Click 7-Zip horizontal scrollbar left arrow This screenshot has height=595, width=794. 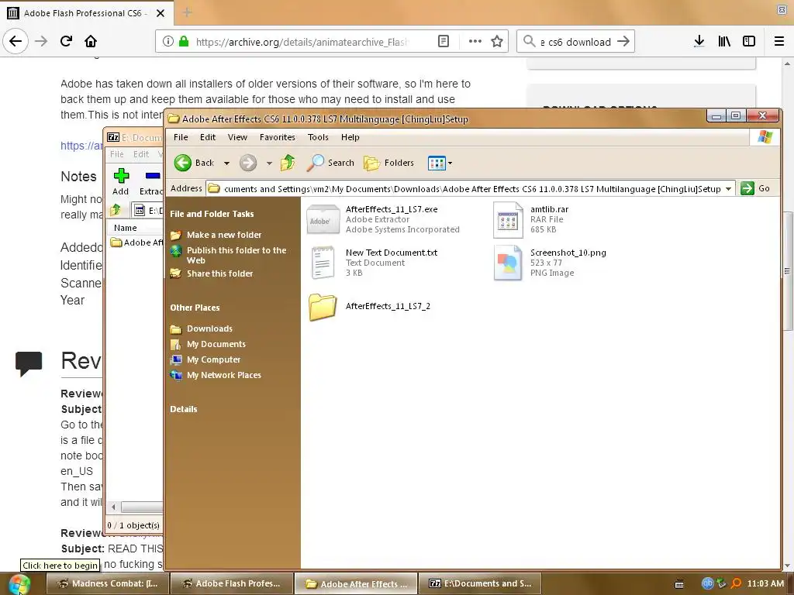click(113, 507)
